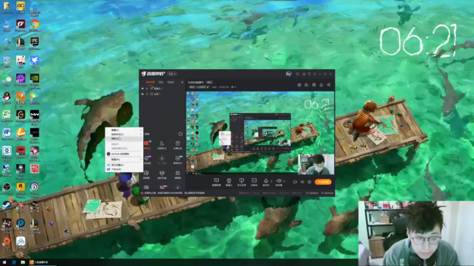Hide the camera 1 source with its eye icon

[142, 88]
